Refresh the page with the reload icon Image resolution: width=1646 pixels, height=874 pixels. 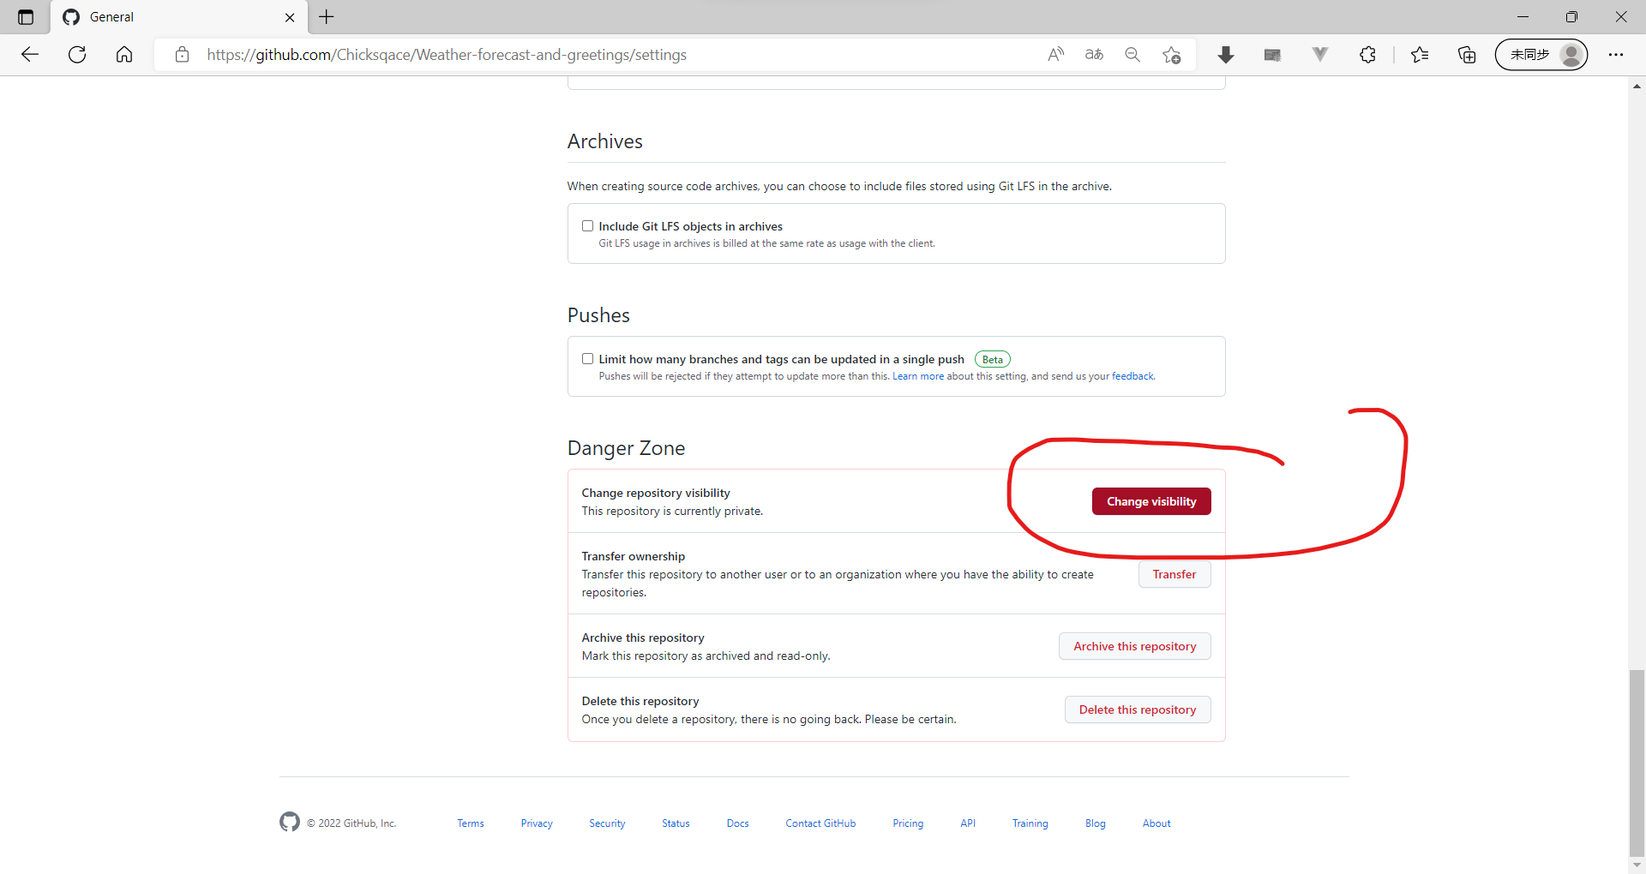coord(77,54)
